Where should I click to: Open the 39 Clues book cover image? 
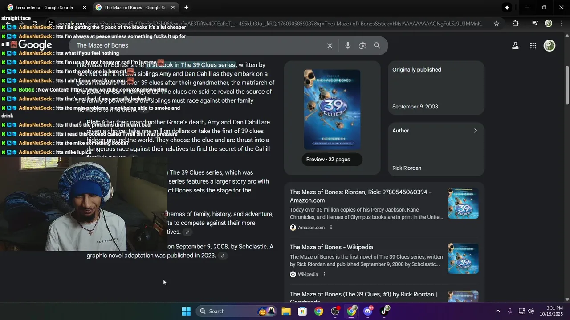[x=332, y=110]
